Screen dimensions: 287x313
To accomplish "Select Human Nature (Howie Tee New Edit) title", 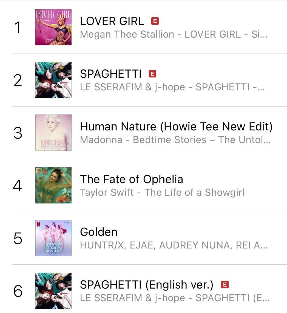I will (x=176, y=127).
